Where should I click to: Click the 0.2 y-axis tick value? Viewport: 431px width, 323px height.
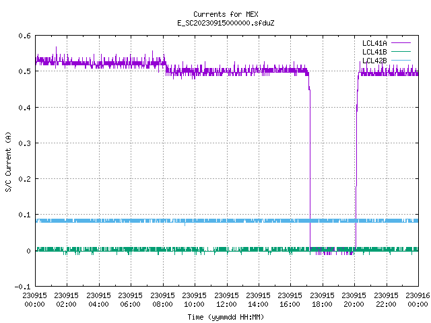(x=24, y=179)
